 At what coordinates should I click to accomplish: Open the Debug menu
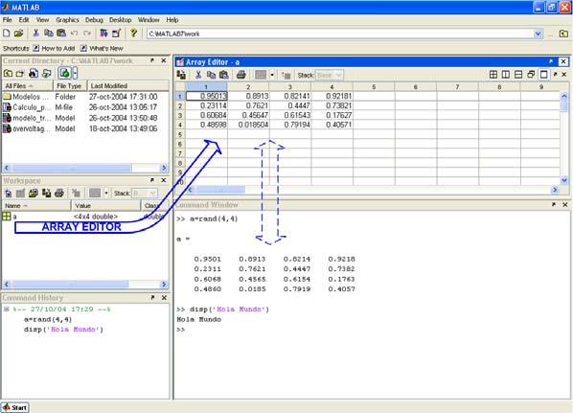[94, 20]
